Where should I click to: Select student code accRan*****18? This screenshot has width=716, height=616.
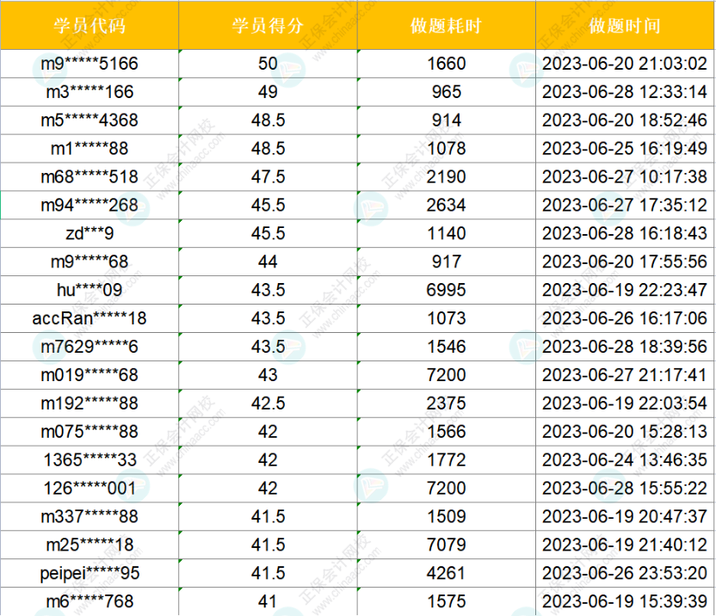click(89, 318)
